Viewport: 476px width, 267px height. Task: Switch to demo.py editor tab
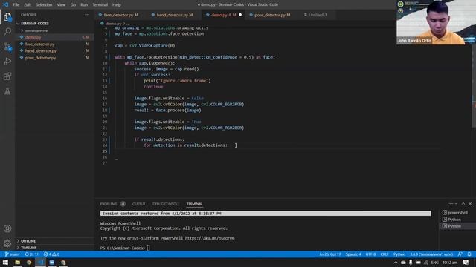pos(223,15)
